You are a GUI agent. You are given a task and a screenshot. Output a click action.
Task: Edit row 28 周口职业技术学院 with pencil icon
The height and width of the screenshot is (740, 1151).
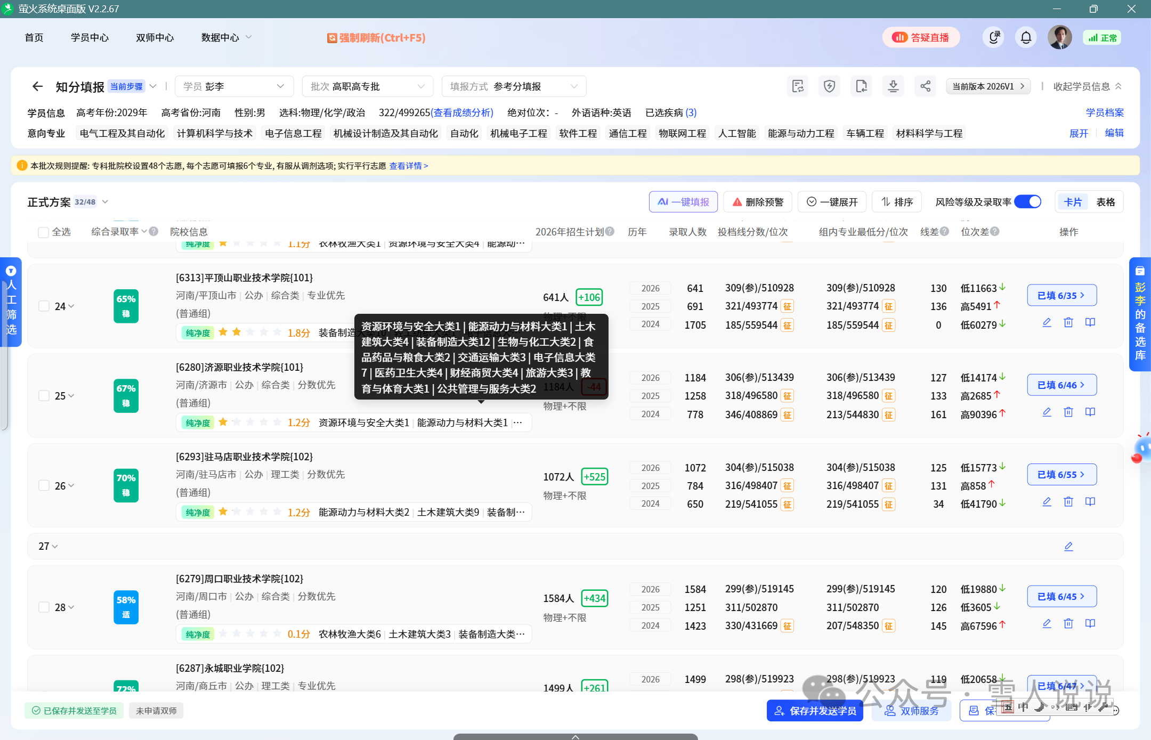pos(1047,623)
